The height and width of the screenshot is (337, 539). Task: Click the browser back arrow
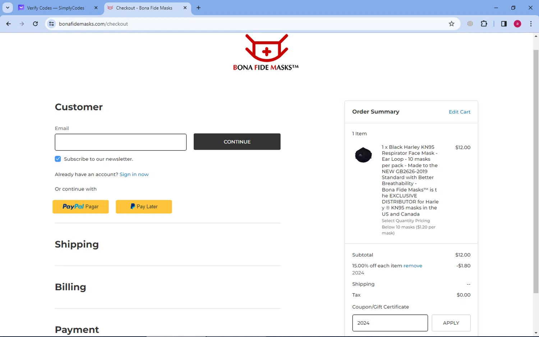tap(9, 24)
